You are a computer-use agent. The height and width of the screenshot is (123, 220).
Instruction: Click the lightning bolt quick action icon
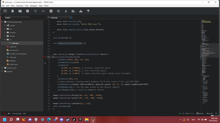(x=66, y=11)
